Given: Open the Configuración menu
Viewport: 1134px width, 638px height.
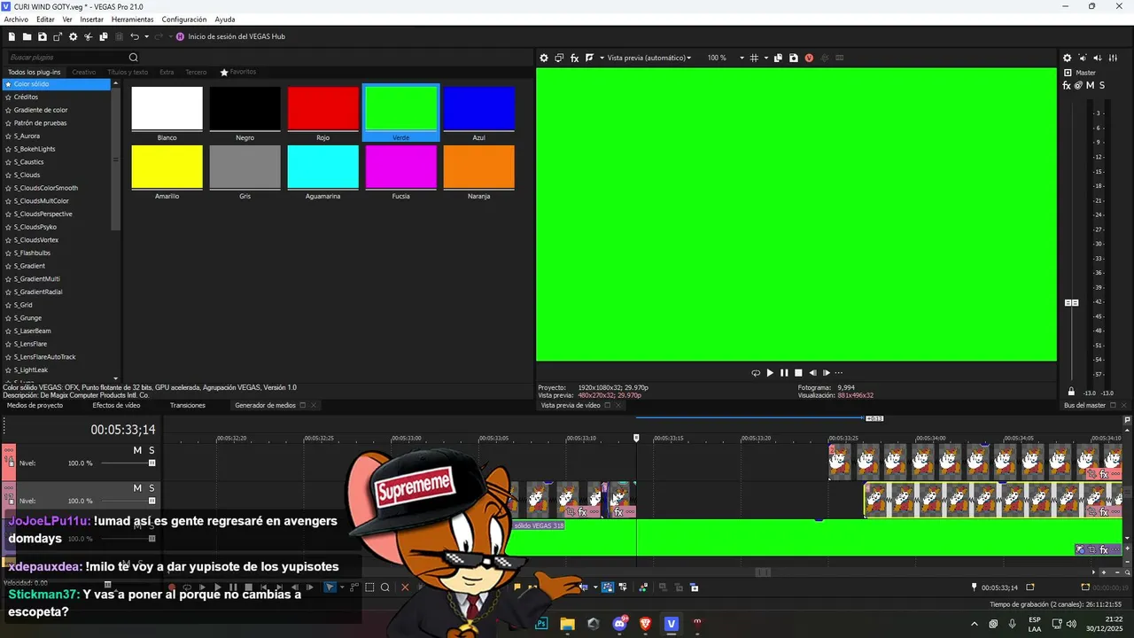Looking at the screenshot, I should pos(184,19).
